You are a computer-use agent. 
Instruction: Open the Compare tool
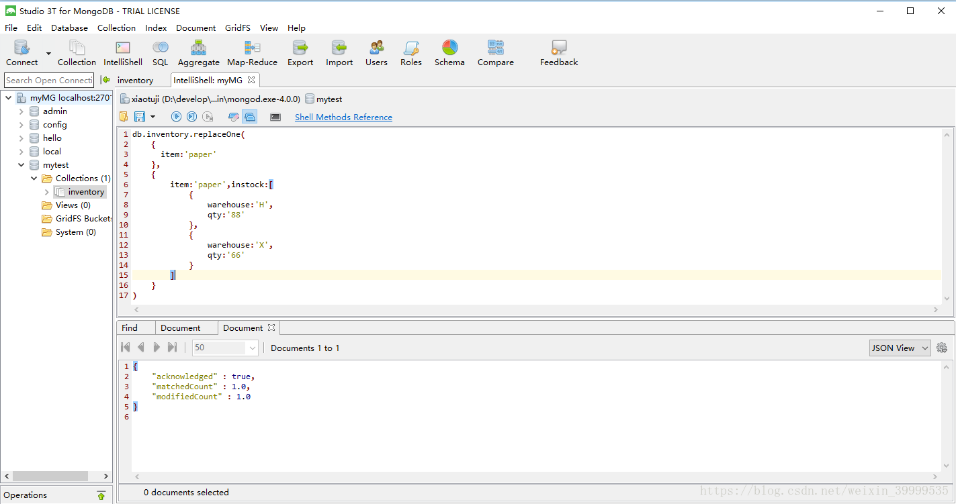(496, 53)
